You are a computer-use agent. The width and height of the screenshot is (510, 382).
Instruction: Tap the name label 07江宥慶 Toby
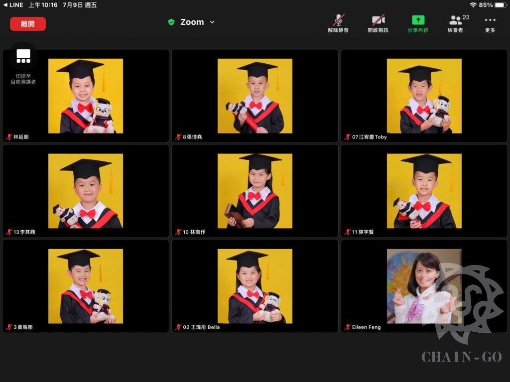tap(369, 137)
